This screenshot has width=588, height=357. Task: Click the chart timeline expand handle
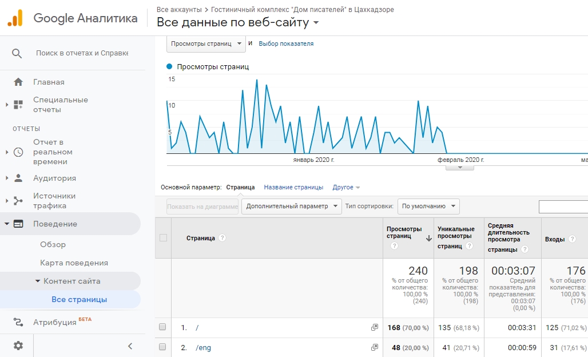pos(455,167)
